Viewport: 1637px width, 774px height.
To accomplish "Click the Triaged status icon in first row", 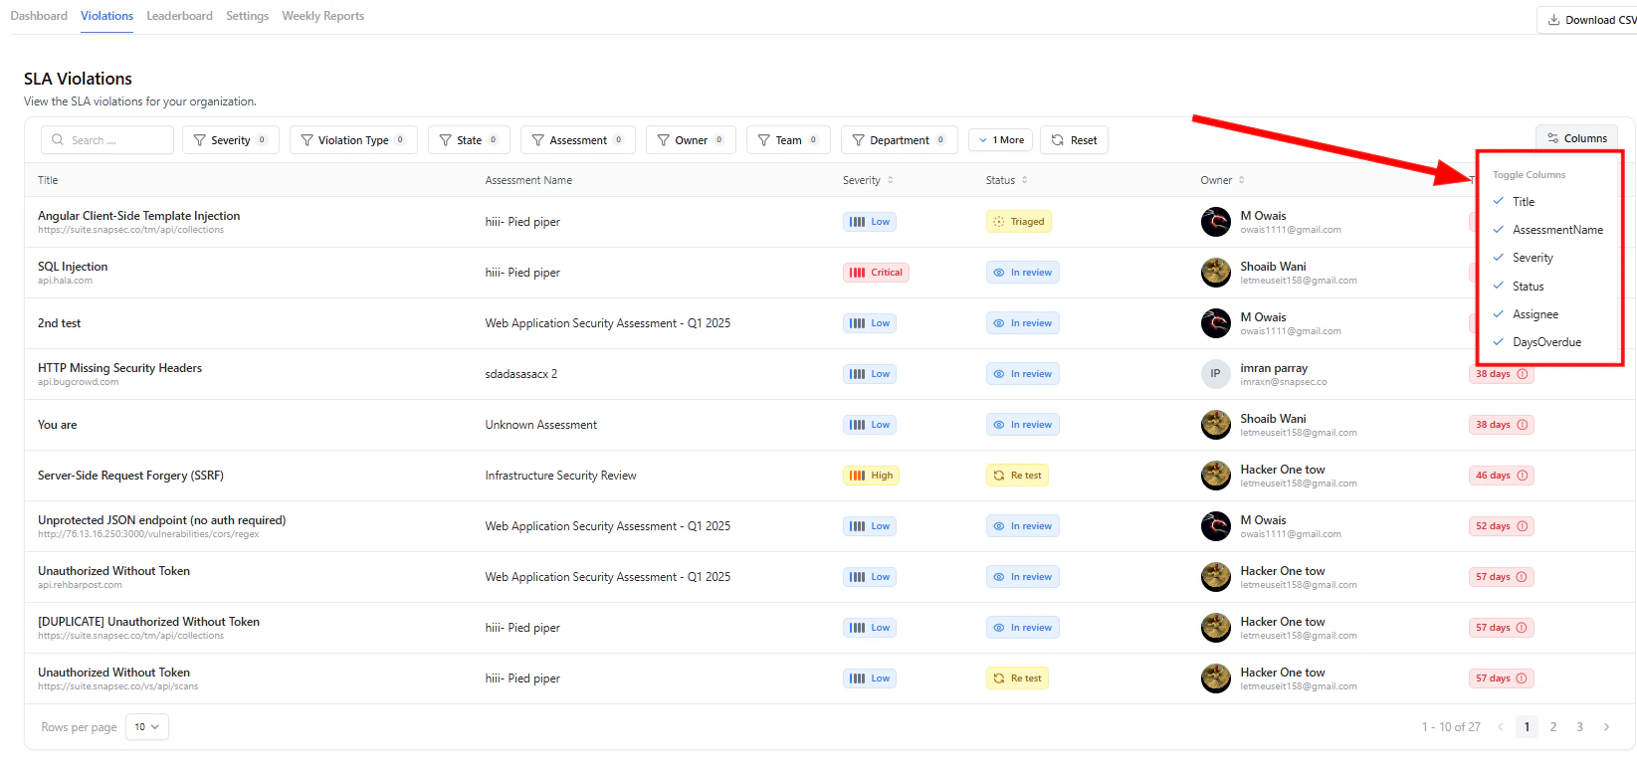I will (999, 222).
